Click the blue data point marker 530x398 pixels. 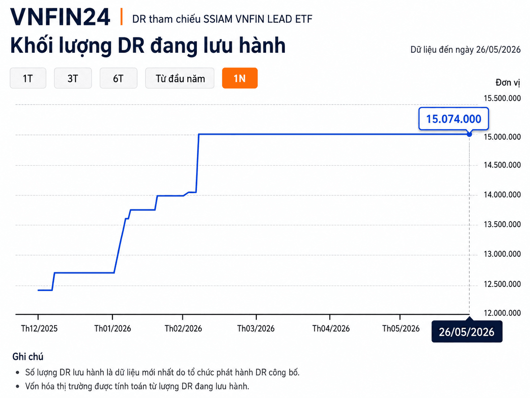coord(469,134)
